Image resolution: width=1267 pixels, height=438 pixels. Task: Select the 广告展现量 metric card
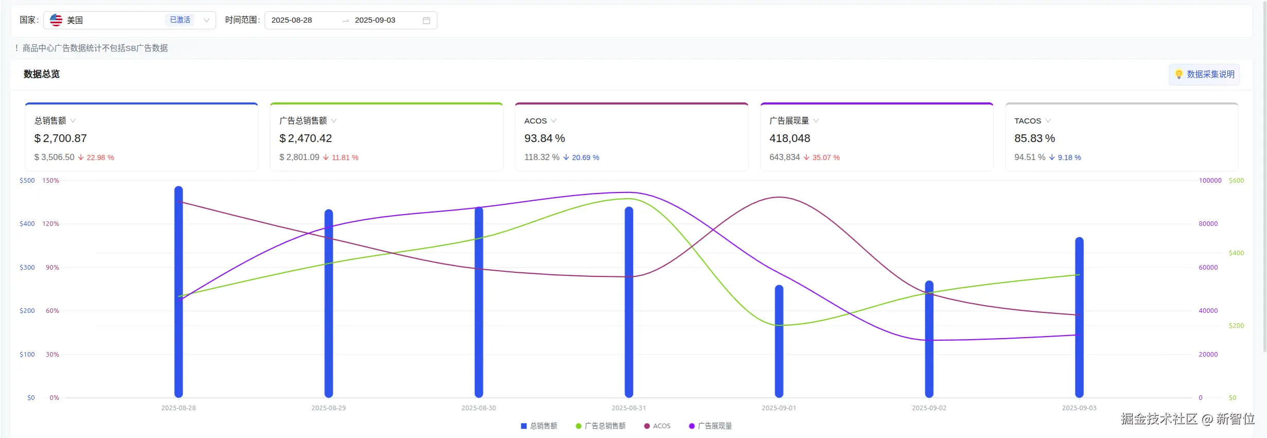point(876,137)
